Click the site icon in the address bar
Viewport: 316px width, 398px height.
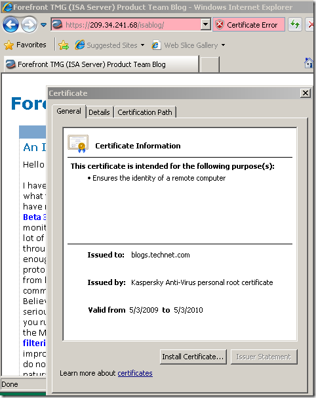(58, 24)
